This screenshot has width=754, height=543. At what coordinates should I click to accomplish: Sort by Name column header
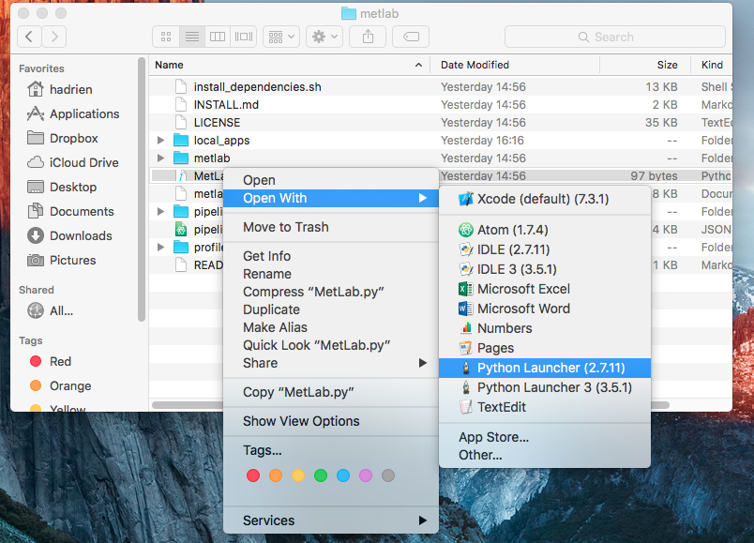[x=289, y=65]
